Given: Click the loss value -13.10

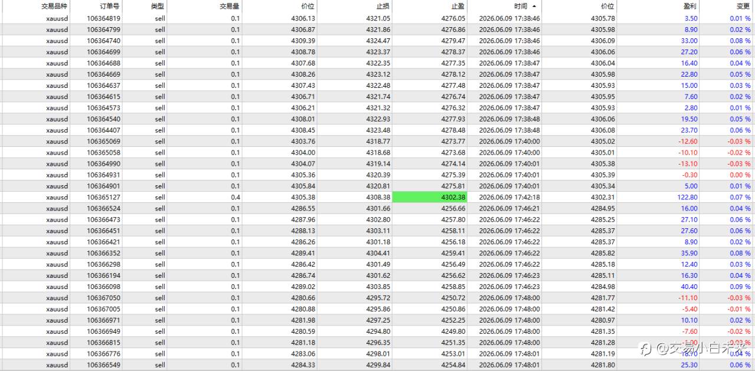Looking at the screenshot, I should click(x=688, y=164).
